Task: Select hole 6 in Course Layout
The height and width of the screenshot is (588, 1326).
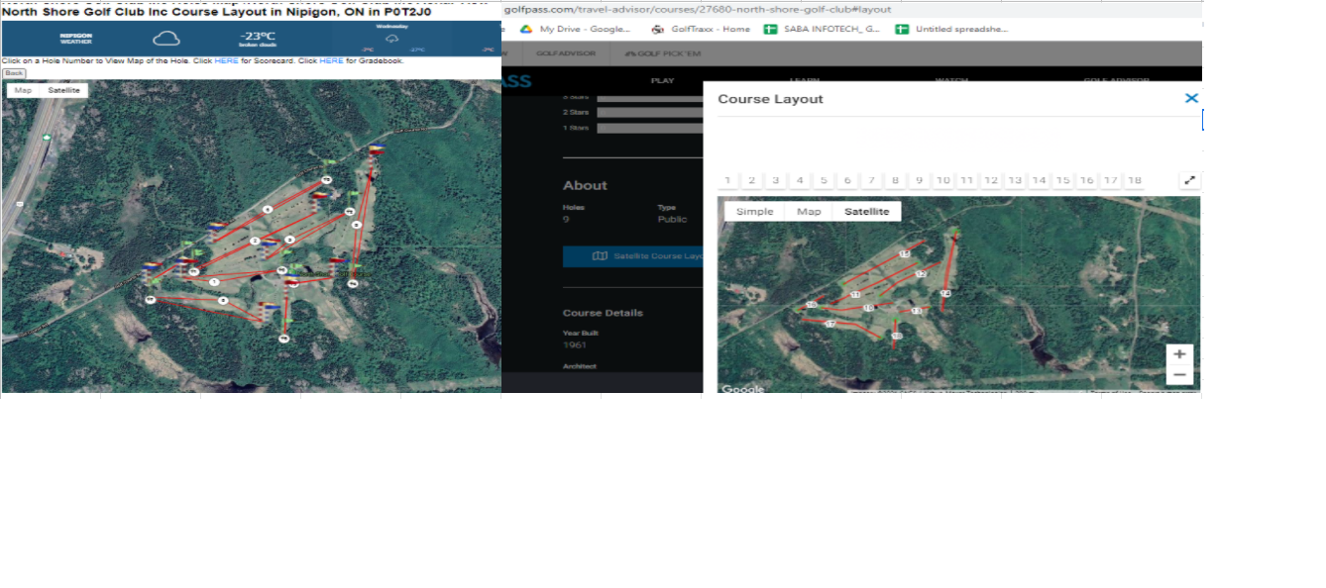Action: pyautogui.click(x=847, y=180)
